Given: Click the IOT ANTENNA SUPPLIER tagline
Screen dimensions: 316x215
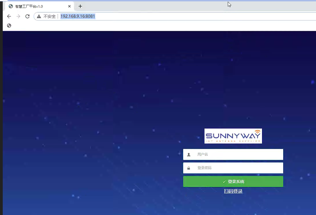Looking at the screenshot, I should click(233, 141).
